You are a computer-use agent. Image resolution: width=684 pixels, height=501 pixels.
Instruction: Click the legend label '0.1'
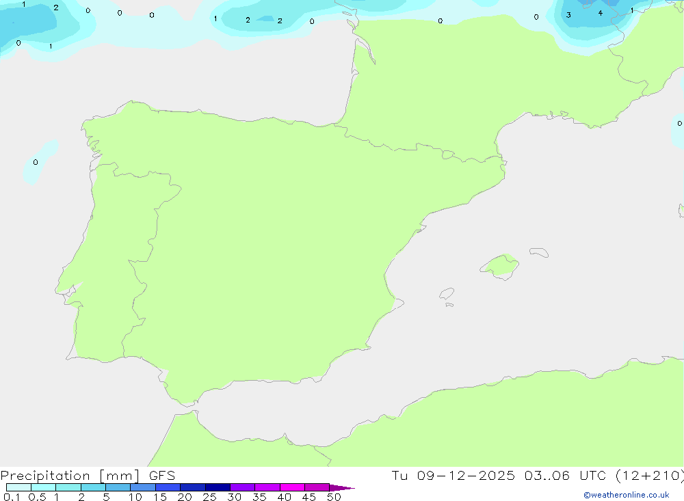tap(12, 497)
